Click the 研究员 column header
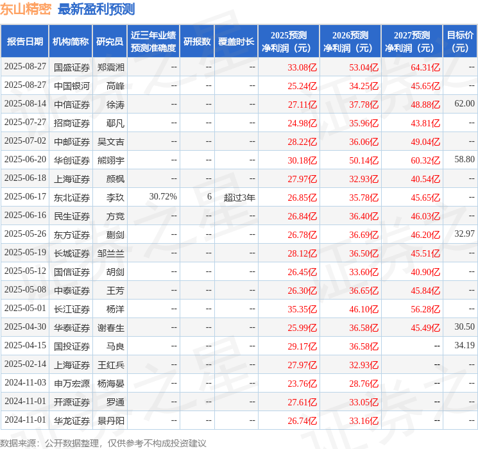 pos(110,42)
